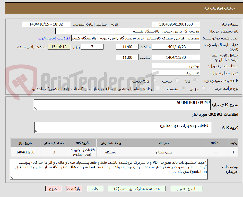Image resolution: width=243 pixels, height=197 pixels.
Task: Click the resize handle of گروه کالا box
Action: [36, 131]
